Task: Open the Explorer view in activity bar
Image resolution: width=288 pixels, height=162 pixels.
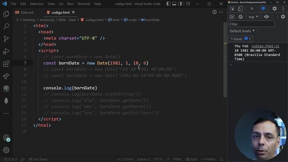Action: point(6,14)
